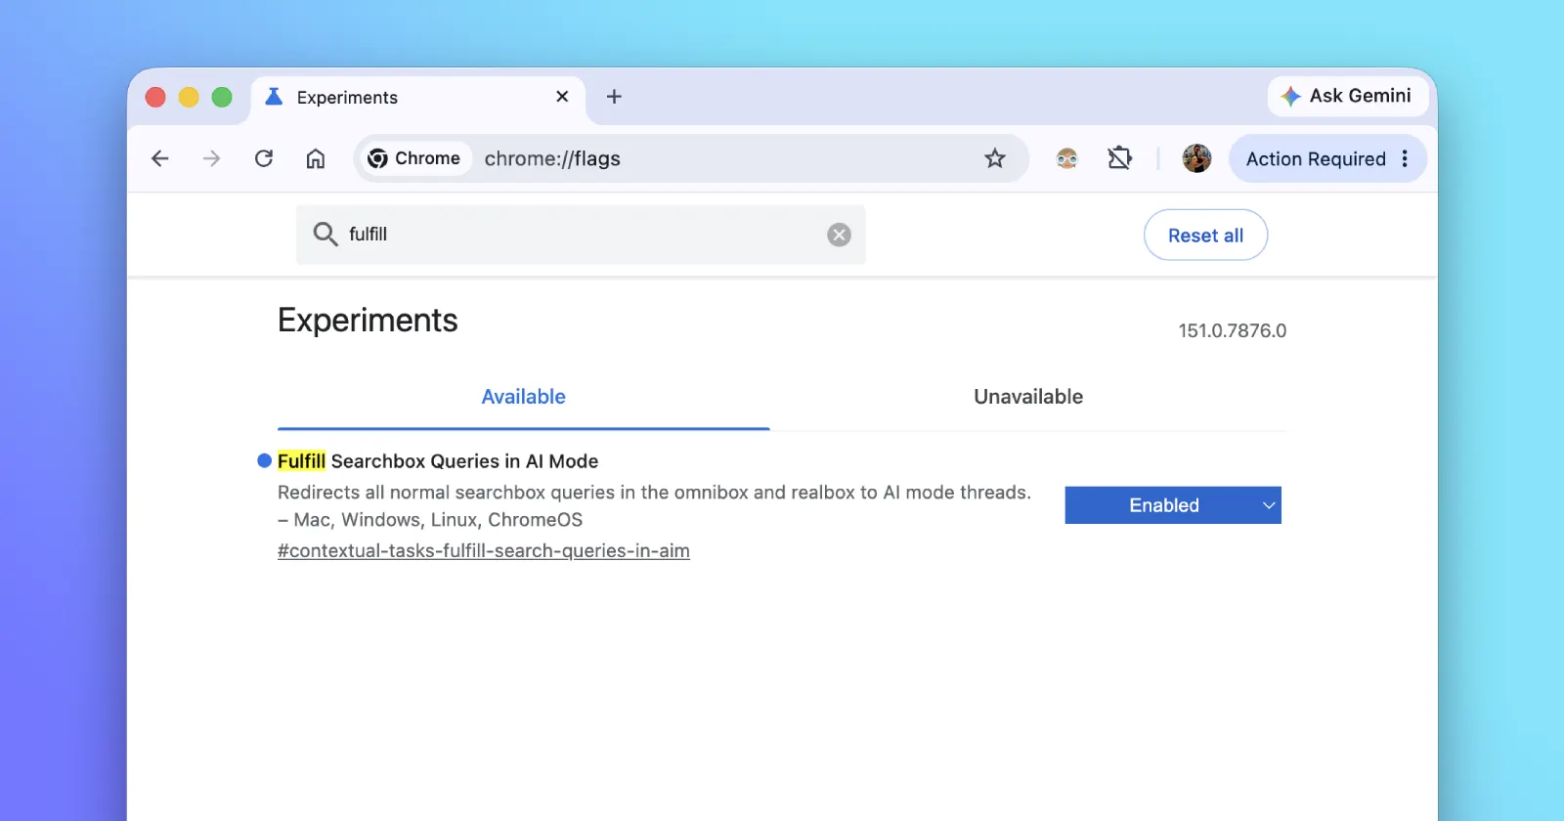Click the Reset all button
This screenshot has width=1564, height=821.
coord(1205,236)
